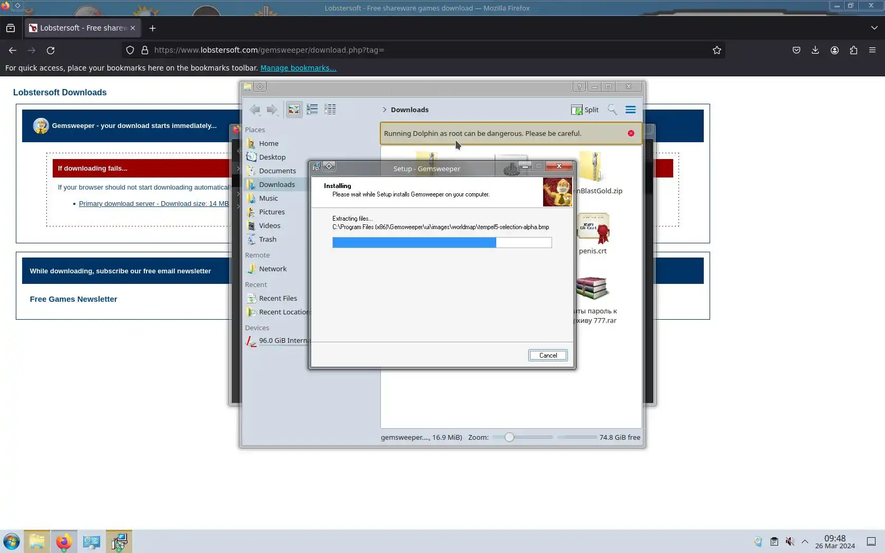Show site security padlock info

tap(145, 50)
